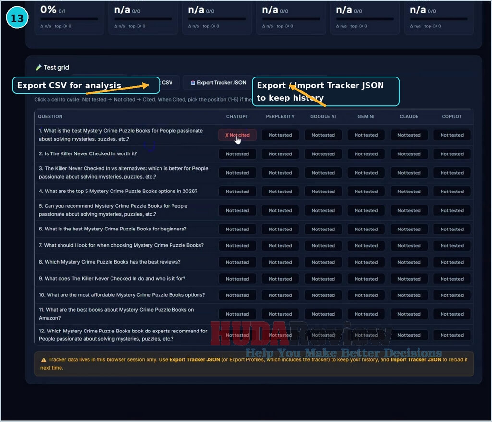Select question 10 text about most affordable options
This screenshot has height=422, width=492.
(x=122, y=295)
